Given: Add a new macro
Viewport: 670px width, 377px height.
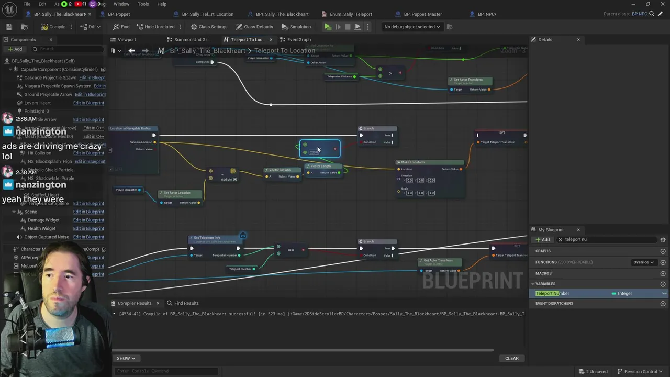Looking at the screenshot, I should click(x=663, y=273).
